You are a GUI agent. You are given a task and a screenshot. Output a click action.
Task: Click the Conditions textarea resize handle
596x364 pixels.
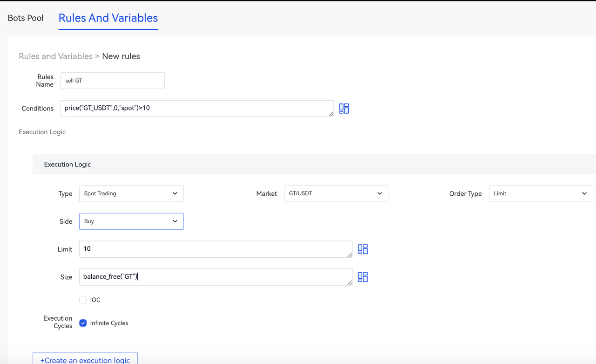click(x=331, y=114)
